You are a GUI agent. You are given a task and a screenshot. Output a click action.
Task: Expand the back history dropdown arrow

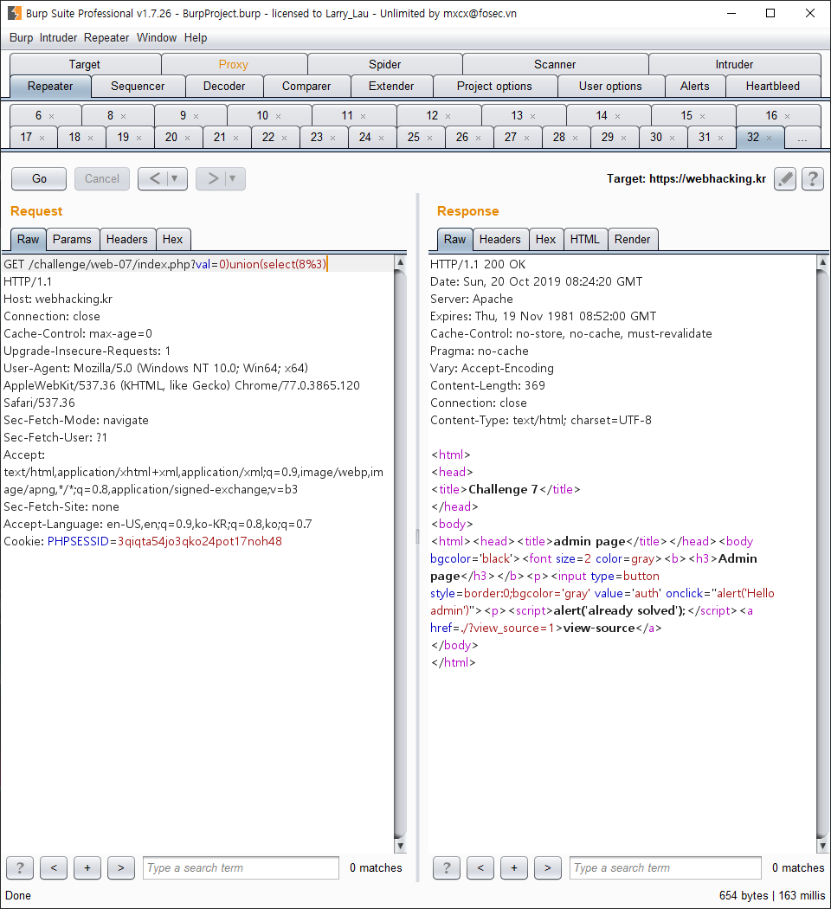click(x=175, y=178)
